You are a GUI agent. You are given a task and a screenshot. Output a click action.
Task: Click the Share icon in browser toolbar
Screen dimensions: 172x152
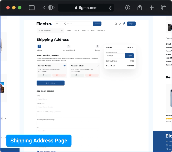click(x=139, y=7)
